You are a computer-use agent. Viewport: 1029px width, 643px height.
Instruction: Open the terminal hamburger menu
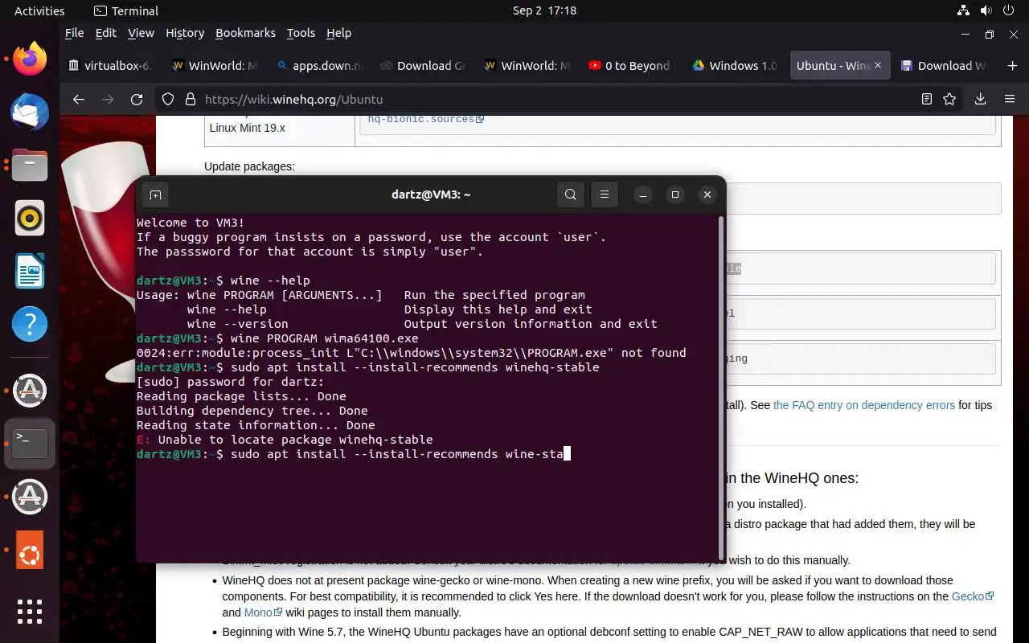605,195
